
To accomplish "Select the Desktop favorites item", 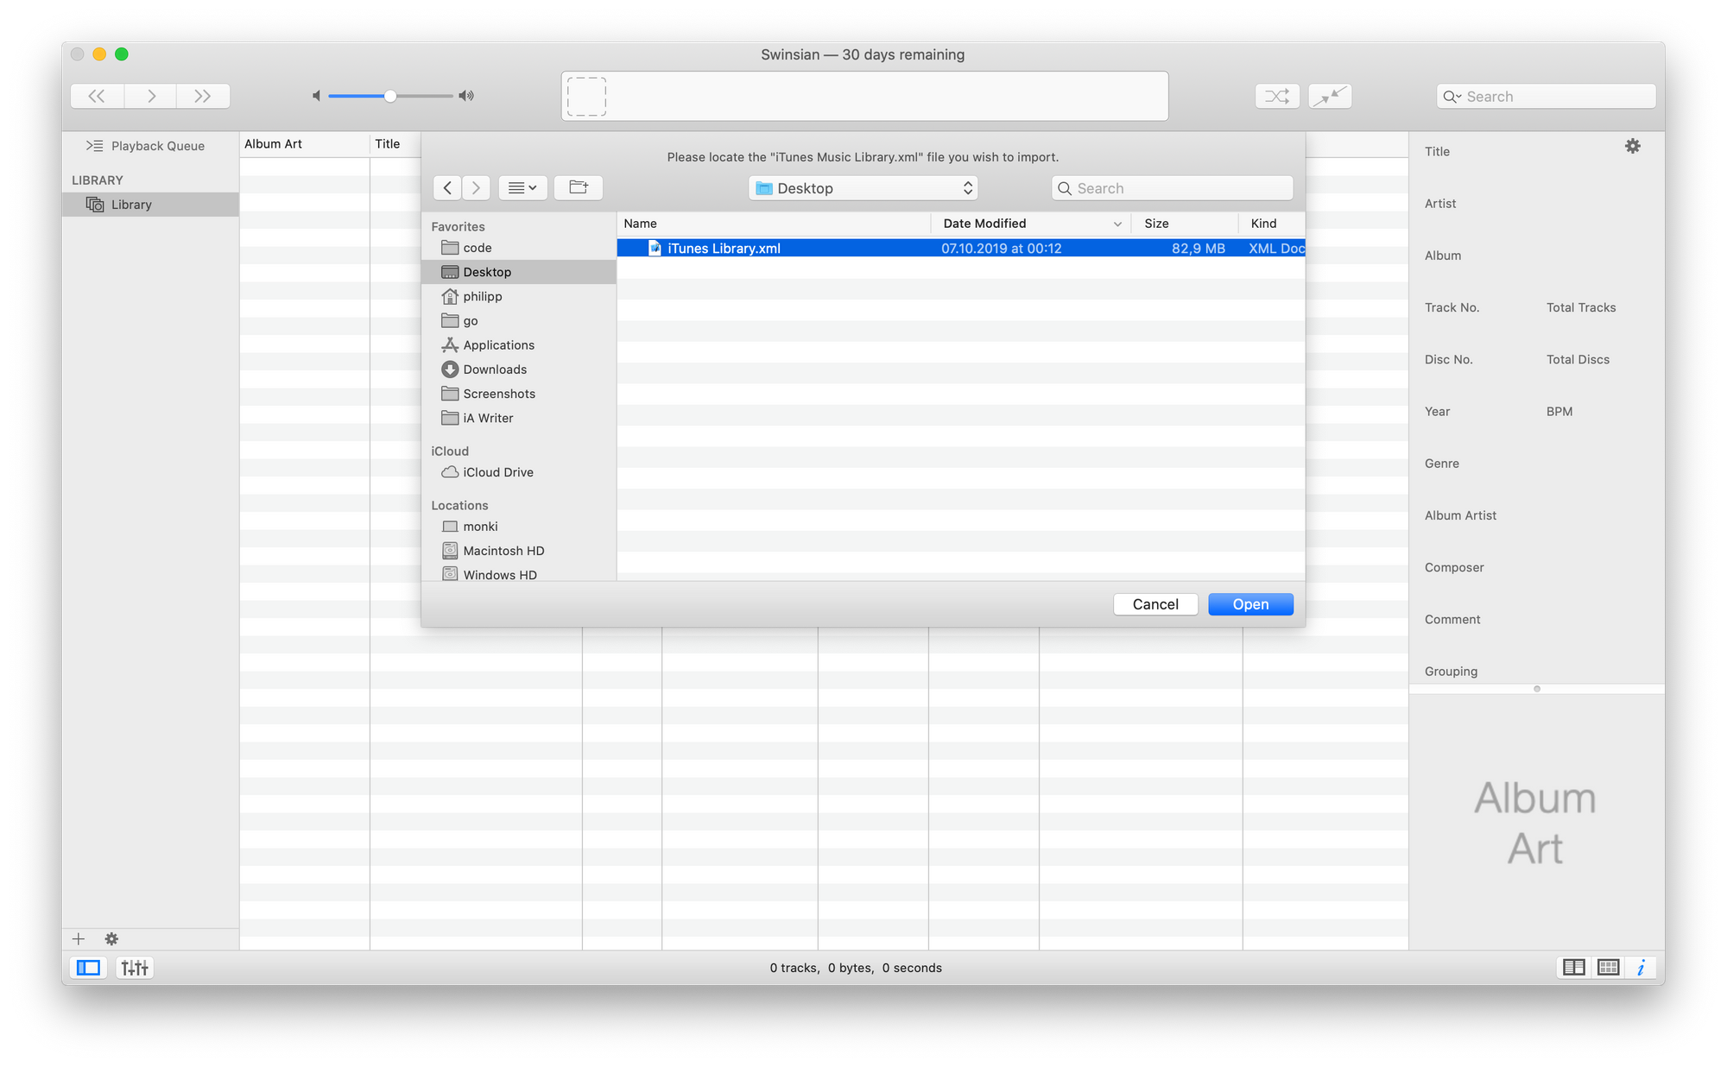I will pos(486,271).
